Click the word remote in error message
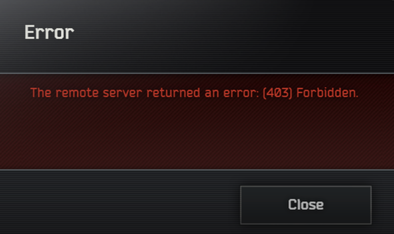The height and width of the screenshot is (234, 394). click(77, 93)
